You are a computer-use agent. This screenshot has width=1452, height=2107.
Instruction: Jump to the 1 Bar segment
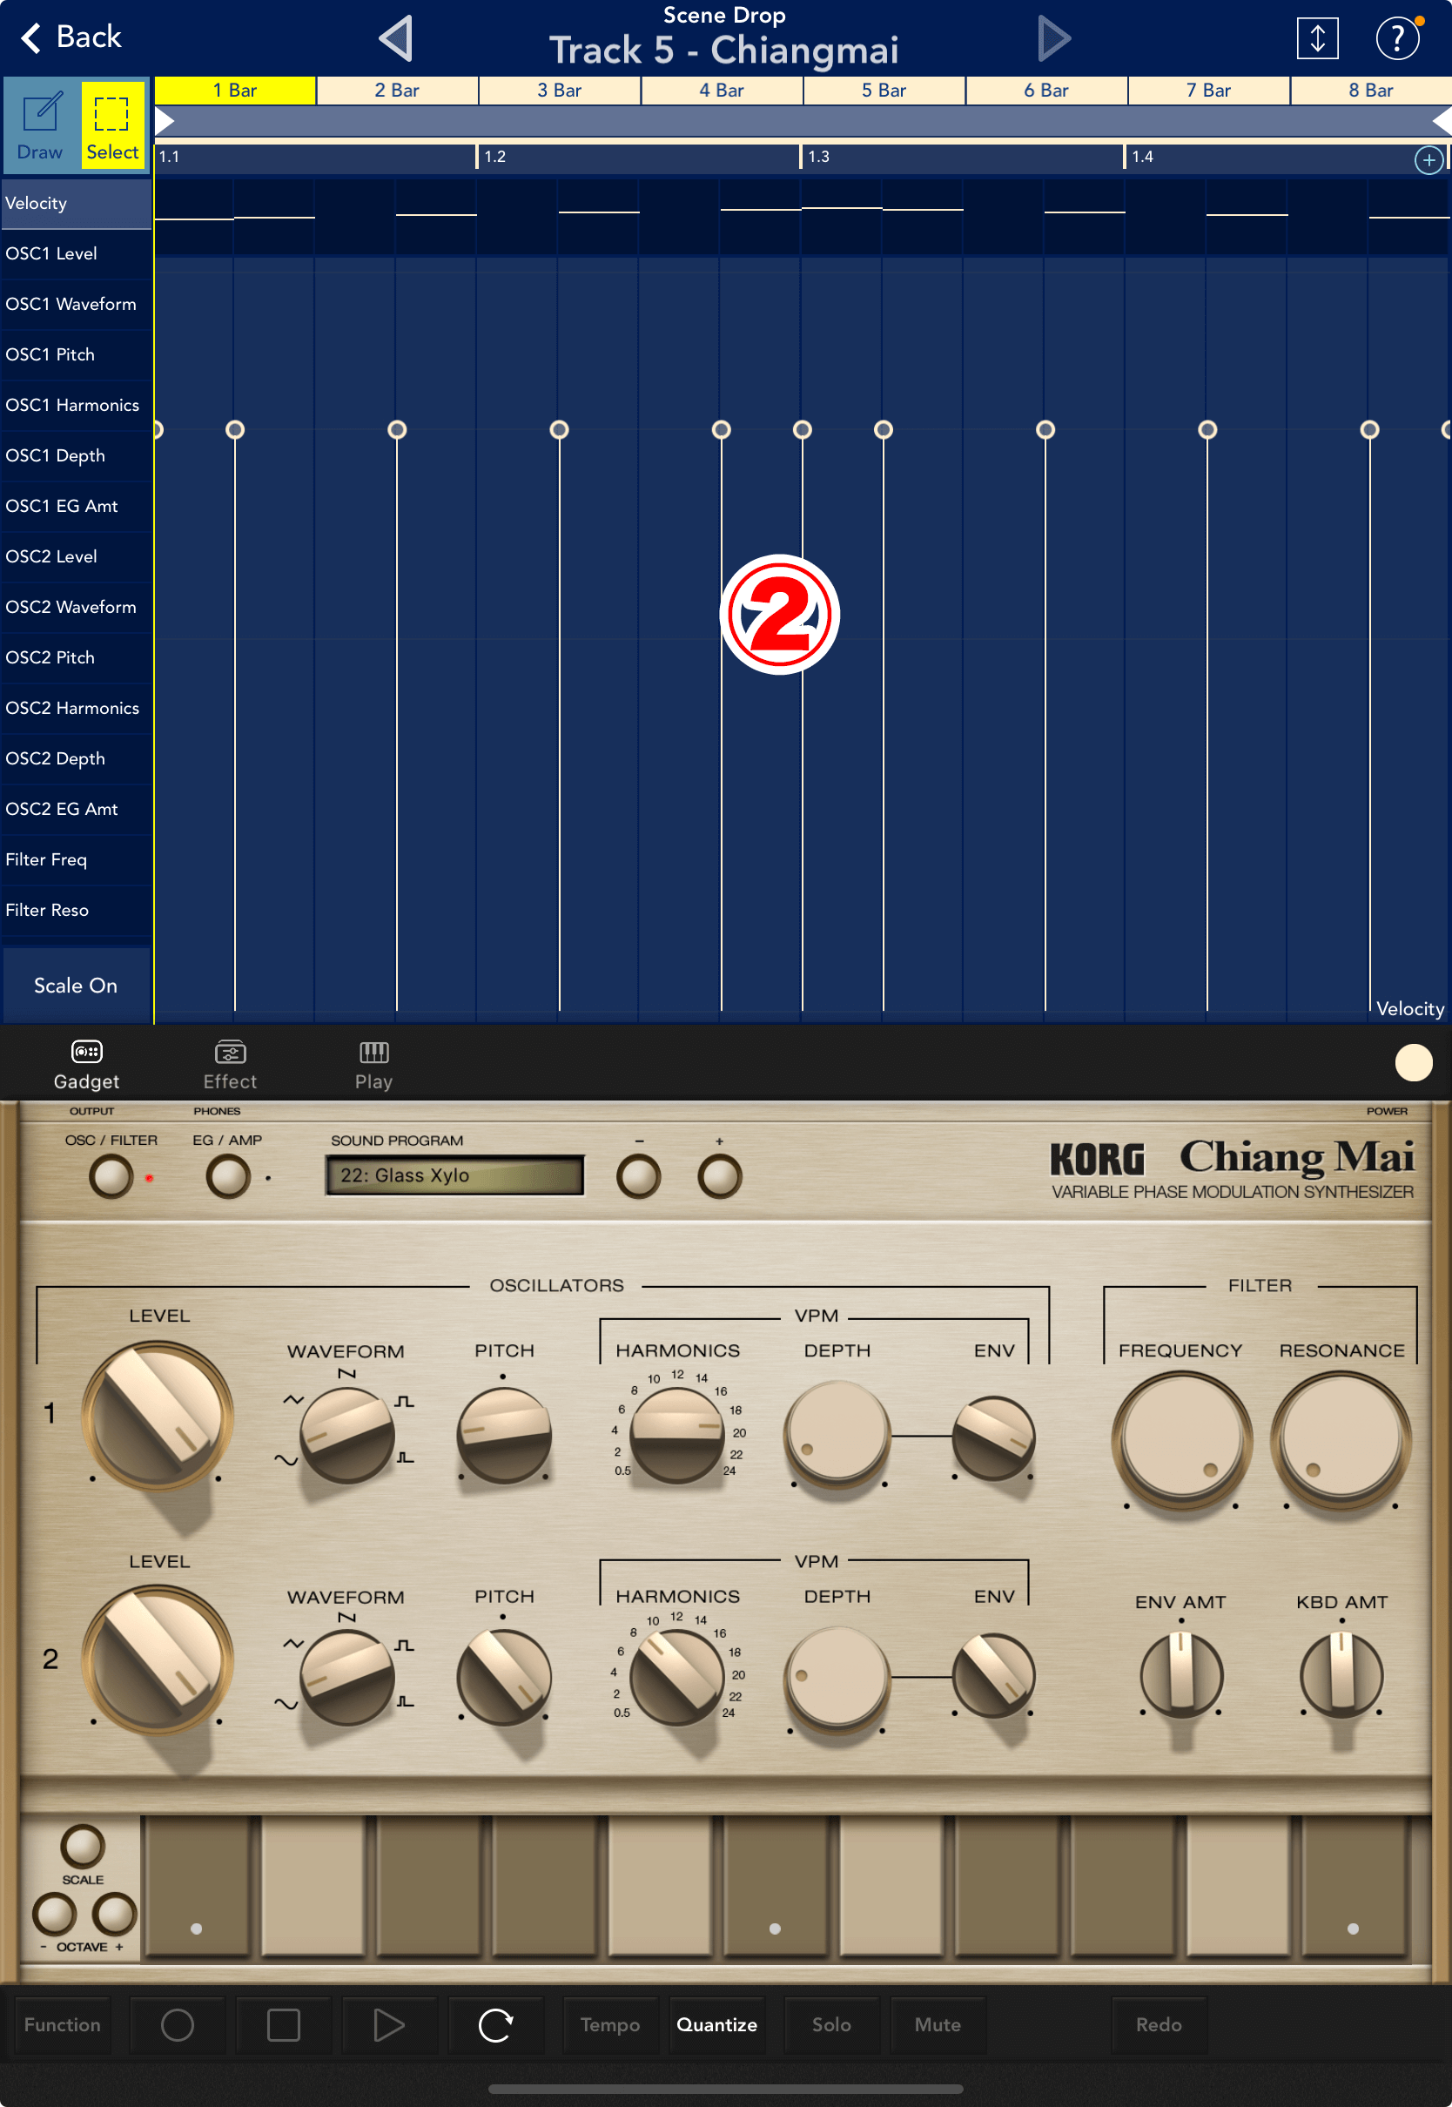(236, 90)
